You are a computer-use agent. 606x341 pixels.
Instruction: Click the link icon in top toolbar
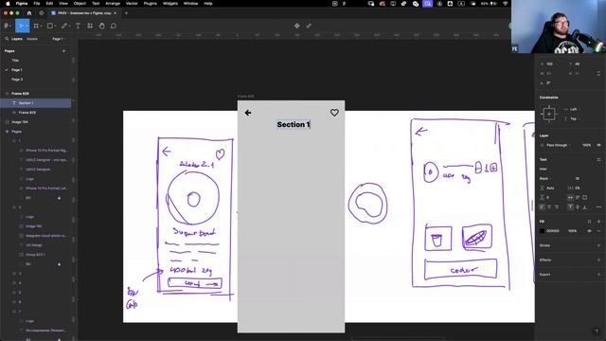pyautogui.click(x=309, y=26)
